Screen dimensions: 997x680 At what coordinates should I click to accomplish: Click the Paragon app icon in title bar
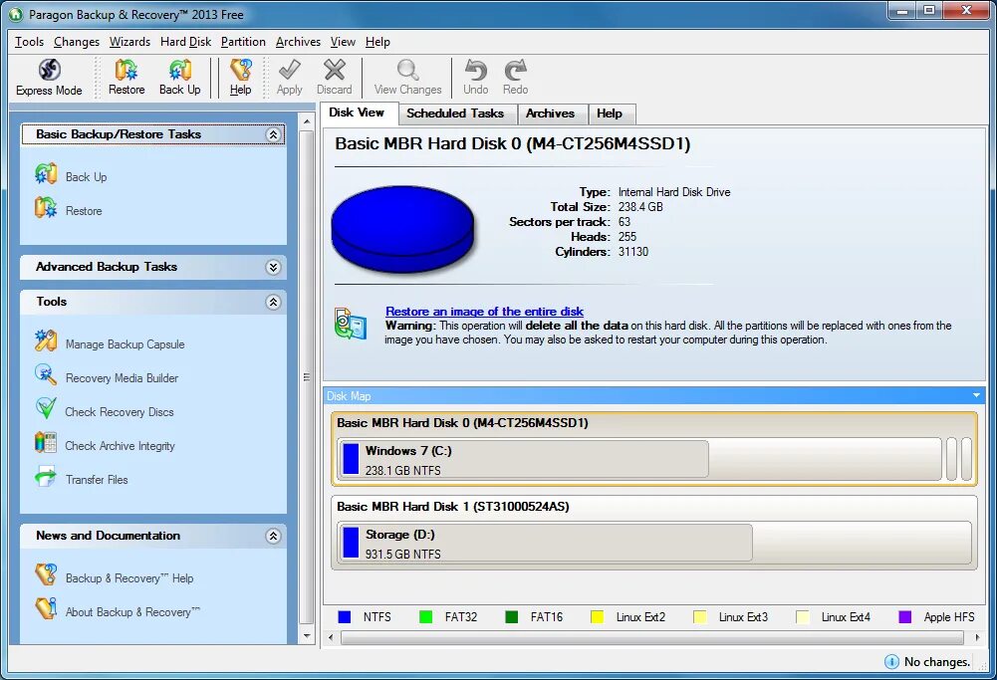pos(15,14)
